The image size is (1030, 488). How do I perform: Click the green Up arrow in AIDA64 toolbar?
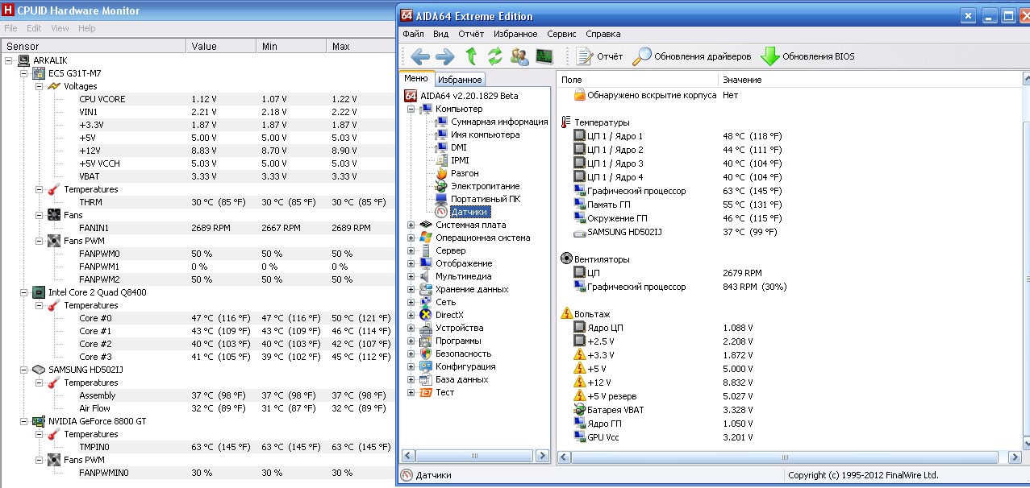[471, 56]
